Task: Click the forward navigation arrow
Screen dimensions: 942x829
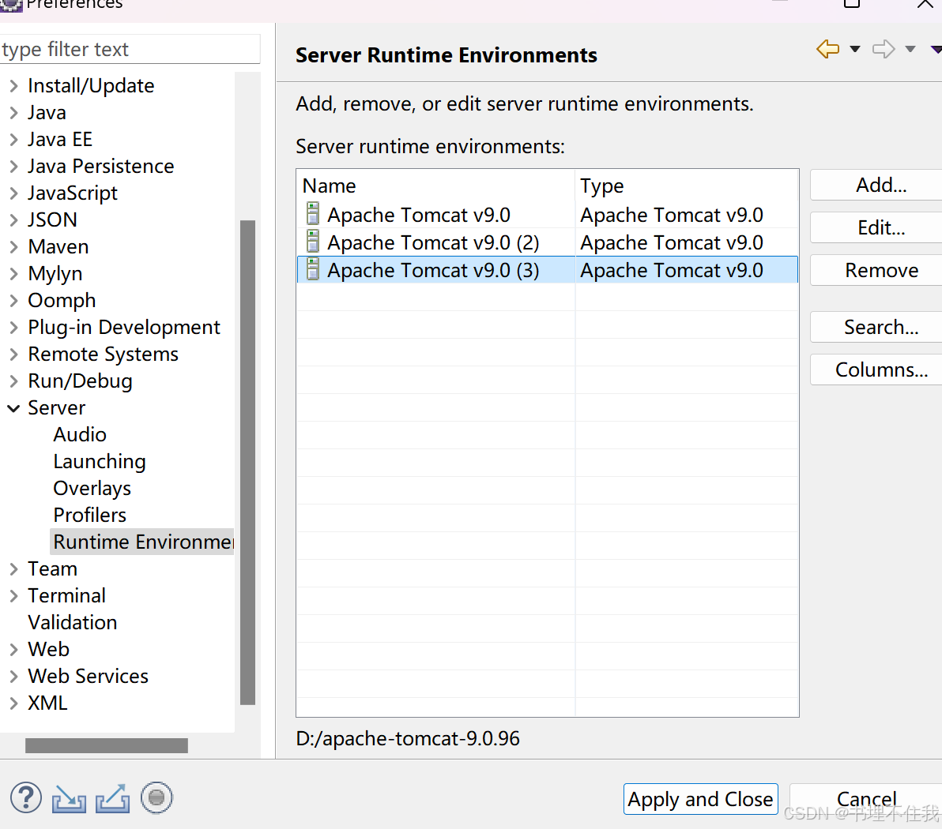Action: (884, 49)
